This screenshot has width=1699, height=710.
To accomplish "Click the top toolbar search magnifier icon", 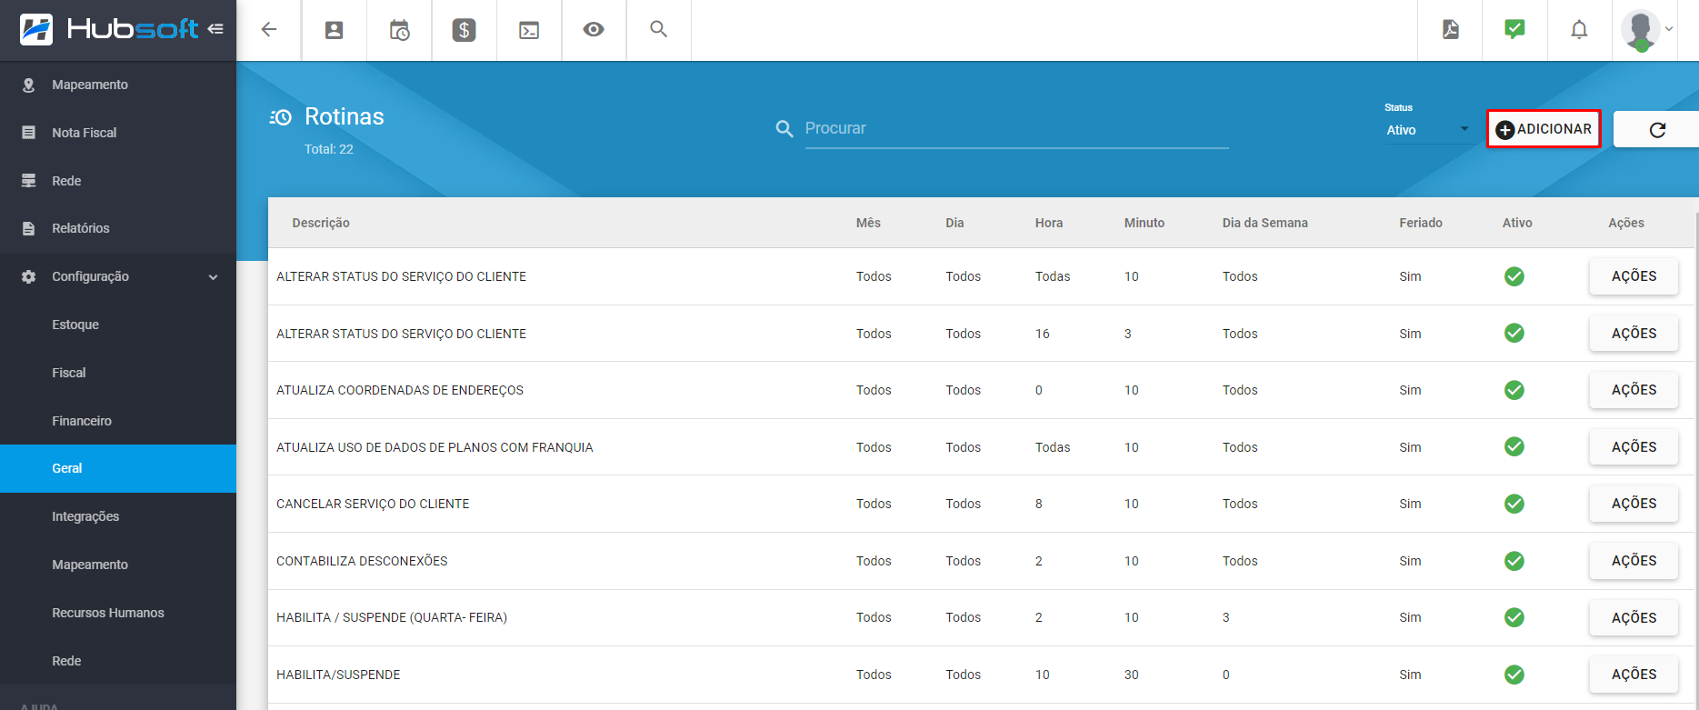I will click(659, 29).
